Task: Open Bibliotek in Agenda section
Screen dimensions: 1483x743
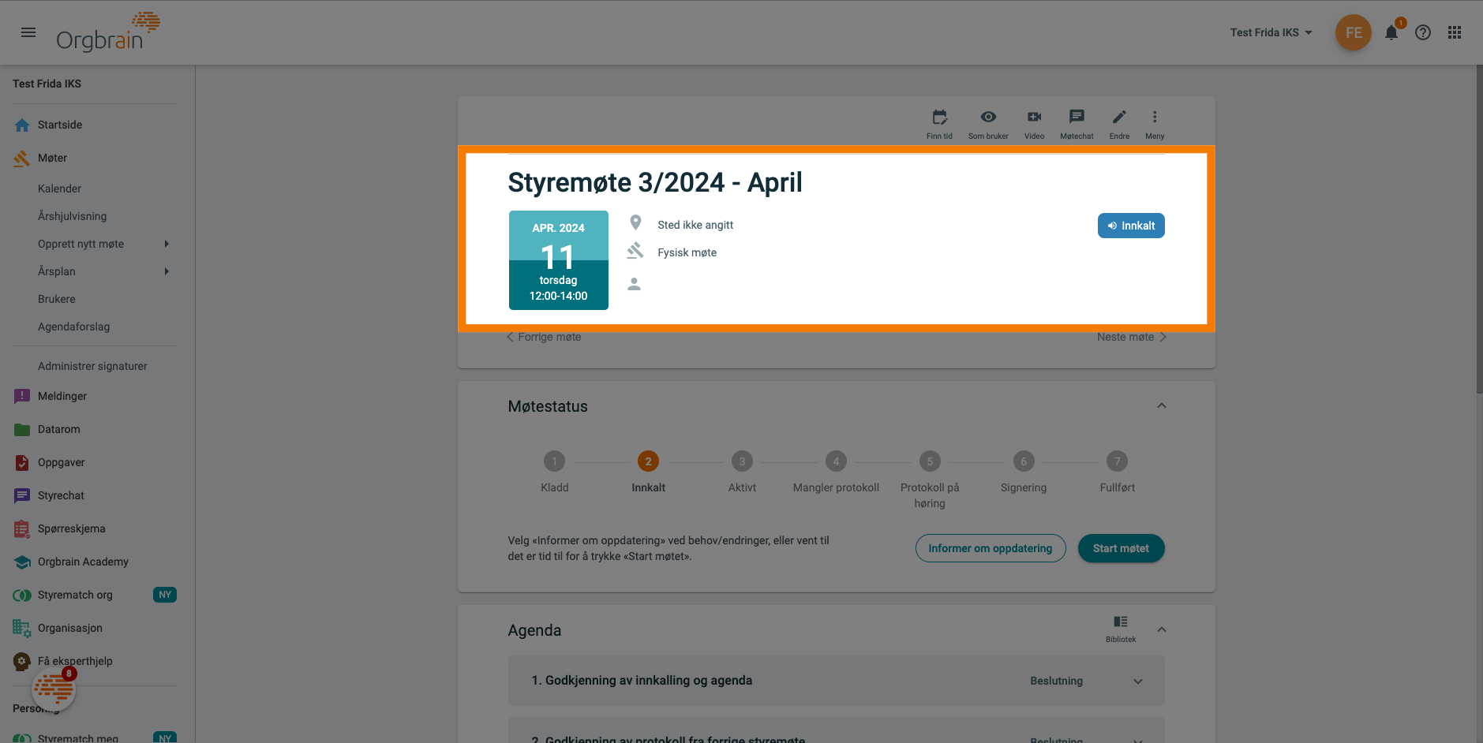Action: point(1121,622)
